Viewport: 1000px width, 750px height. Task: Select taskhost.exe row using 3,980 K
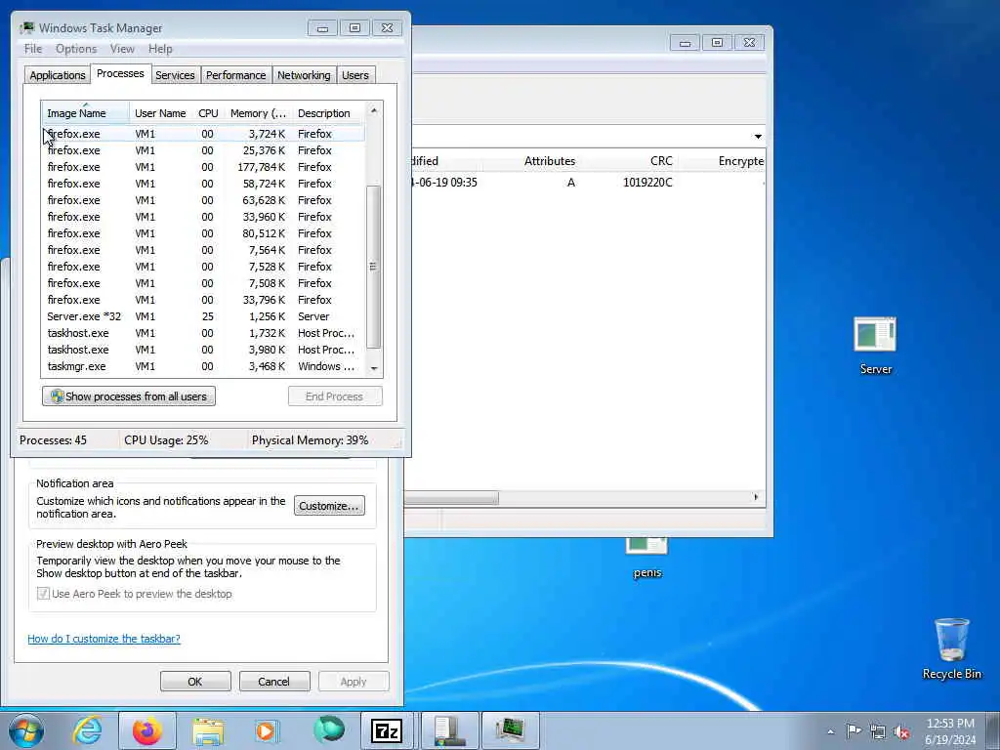coord(204,350)
